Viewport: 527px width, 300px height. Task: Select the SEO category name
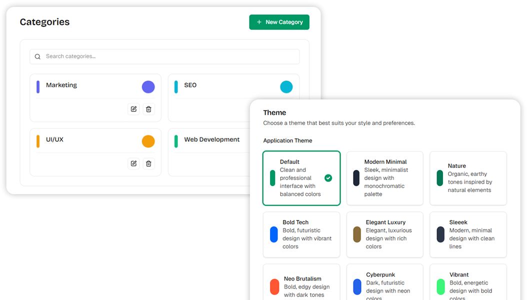tap(190, 85)
